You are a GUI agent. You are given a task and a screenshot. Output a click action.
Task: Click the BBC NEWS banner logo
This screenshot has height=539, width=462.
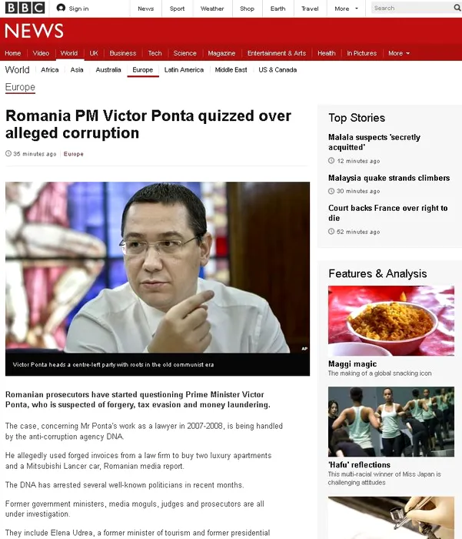[x=35, y=31]
